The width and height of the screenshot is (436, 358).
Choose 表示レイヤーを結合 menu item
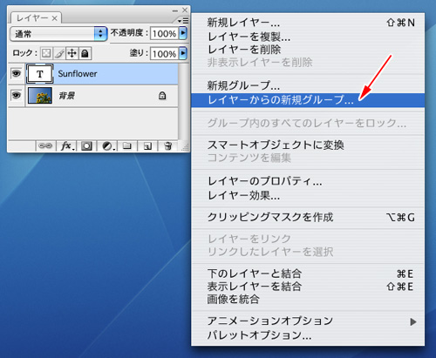[x=308, y=287]
